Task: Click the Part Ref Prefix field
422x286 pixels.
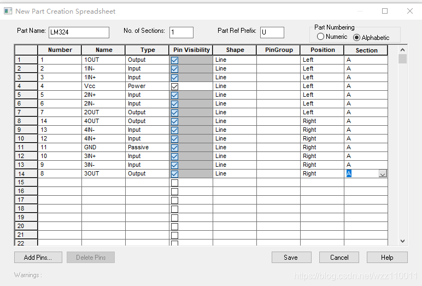Action: pos(272,32)
